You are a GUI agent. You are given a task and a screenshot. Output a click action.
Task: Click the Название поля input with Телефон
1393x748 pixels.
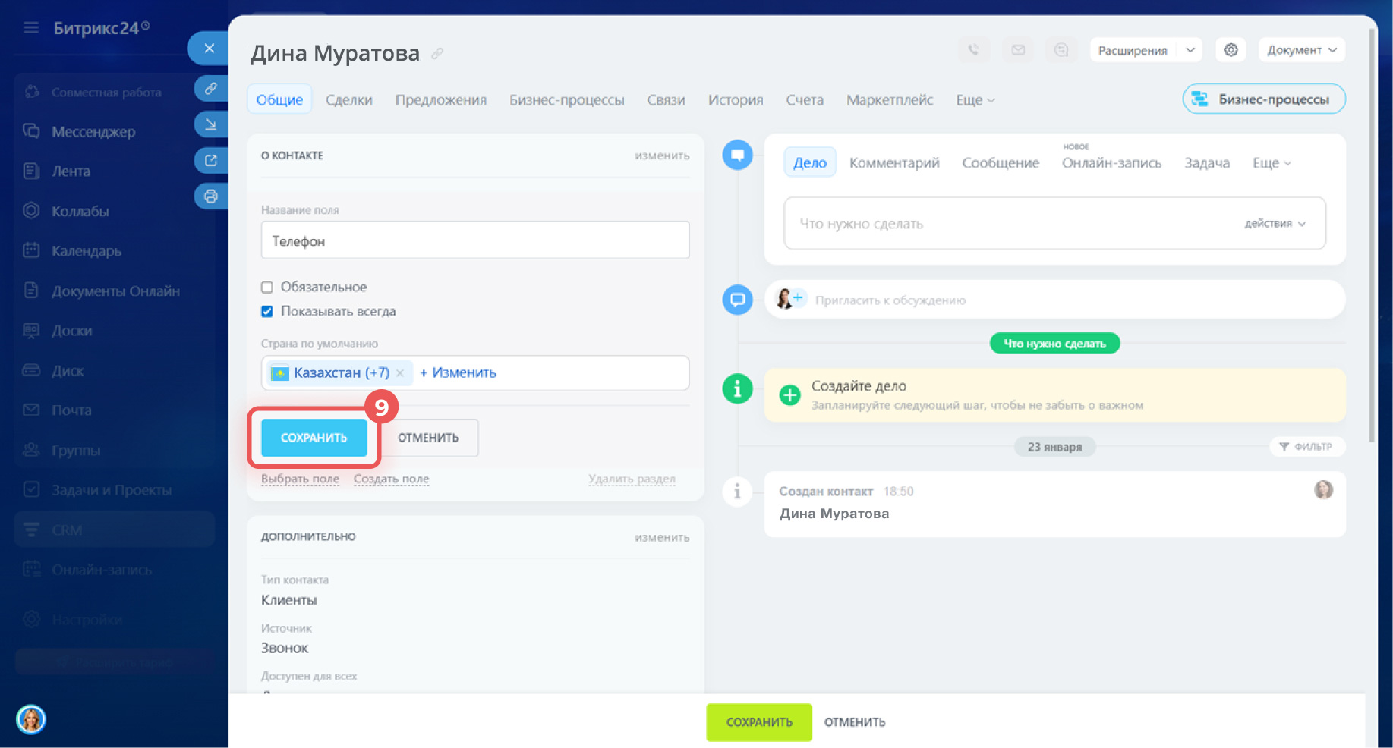click(x=474, y=241)
